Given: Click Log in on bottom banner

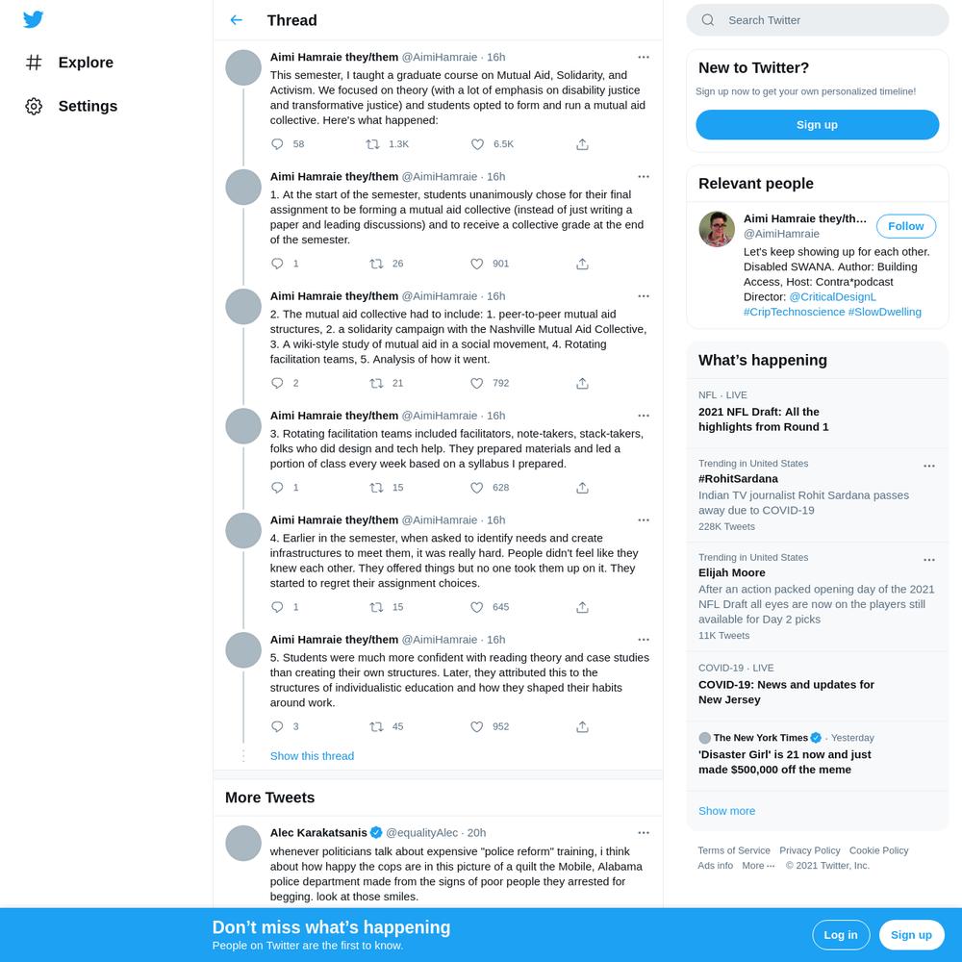Looking at the screenshot, I should tap(841, 935).
